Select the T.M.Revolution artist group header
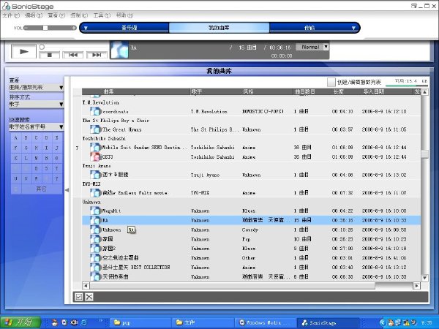The width and height of the screenshot is (439, 329). point(101,102)
